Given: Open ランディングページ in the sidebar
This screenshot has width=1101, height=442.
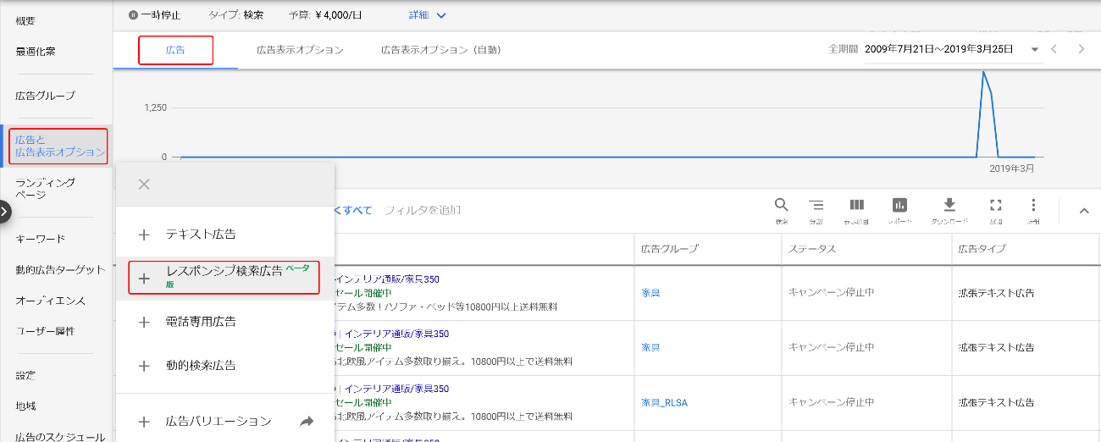Looking at the screenshot, I should point(45,188).
